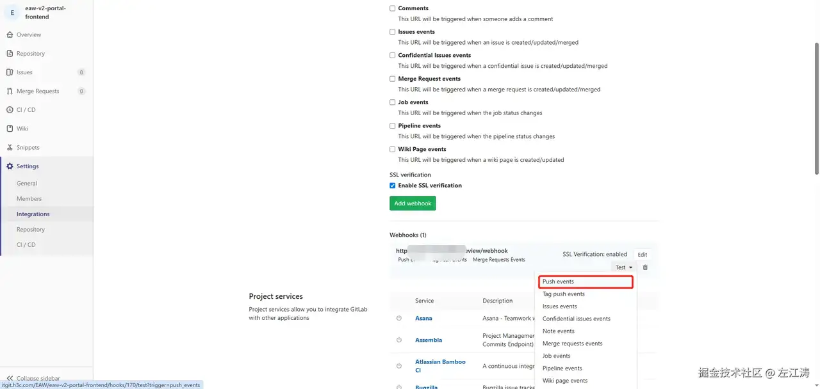820x389 pixels.
Task: Delete the webhook with trash icon
Action: [x=645, y=267]
